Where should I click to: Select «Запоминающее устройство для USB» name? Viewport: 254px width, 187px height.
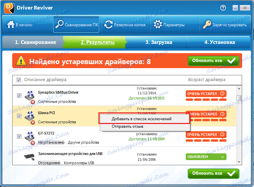tap(70, 154)
